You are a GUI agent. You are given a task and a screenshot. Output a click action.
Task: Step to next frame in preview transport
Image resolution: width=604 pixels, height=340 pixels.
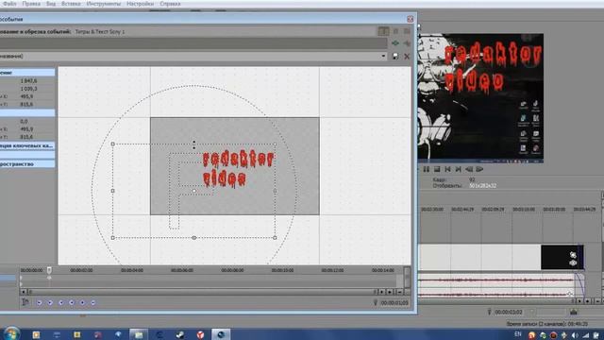pos(479,169)
